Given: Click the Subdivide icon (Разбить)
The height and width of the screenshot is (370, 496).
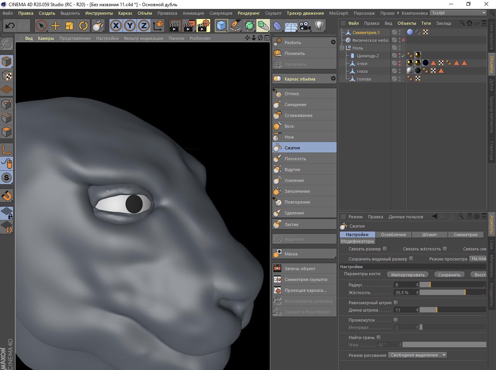Looking at the screenshot, I should coord(278,43).
